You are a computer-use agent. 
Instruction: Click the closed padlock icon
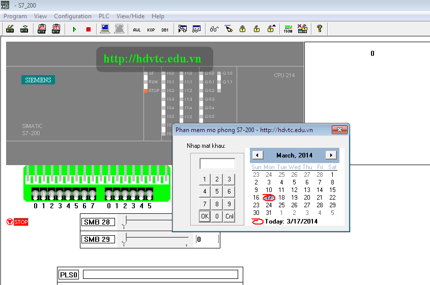click(242, 29)
